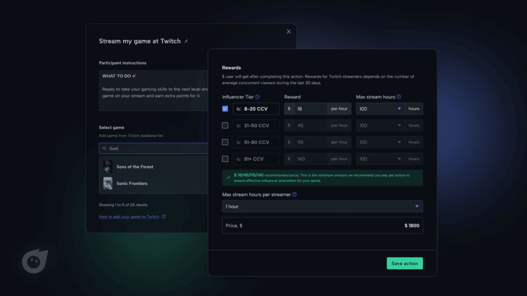Click Save action button

[405, 263]
